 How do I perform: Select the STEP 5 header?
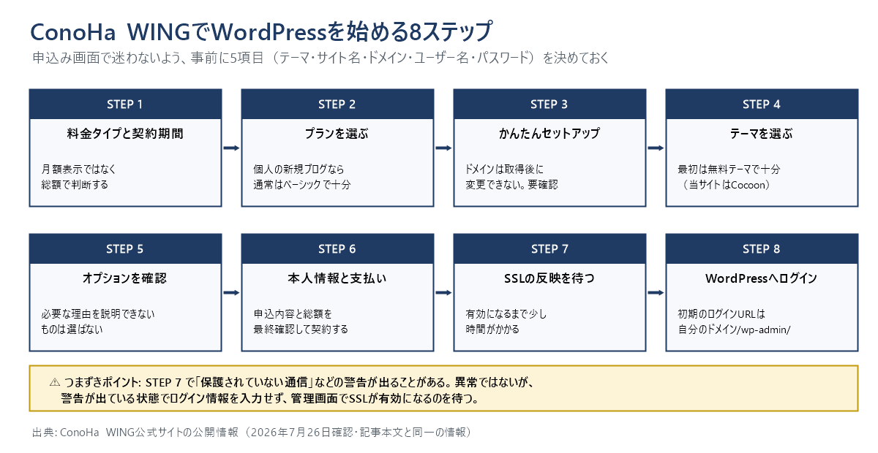(x=125, y=248)
